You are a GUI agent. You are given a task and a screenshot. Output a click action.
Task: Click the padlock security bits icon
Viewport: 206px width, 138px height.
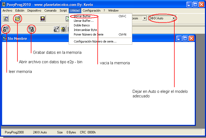63,29
